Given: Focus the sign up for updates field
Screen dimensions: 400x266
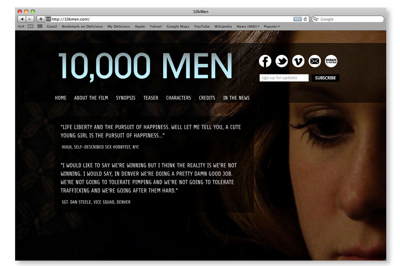Looking at the screenshot, I should pos(284,78).
